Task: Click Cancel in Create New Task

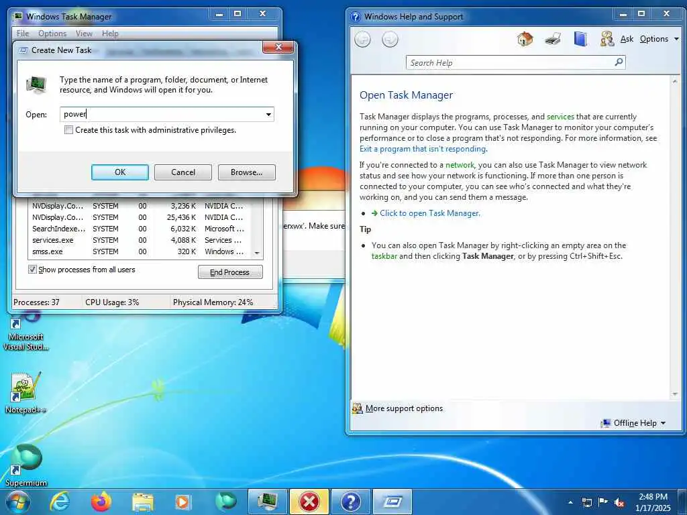Action: click(x=183, y=172)
